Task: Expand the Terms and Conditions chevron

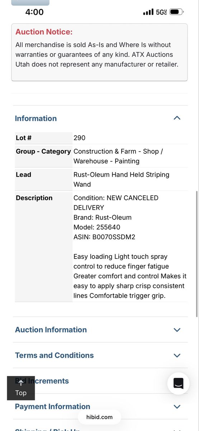Action: (177, 355)
